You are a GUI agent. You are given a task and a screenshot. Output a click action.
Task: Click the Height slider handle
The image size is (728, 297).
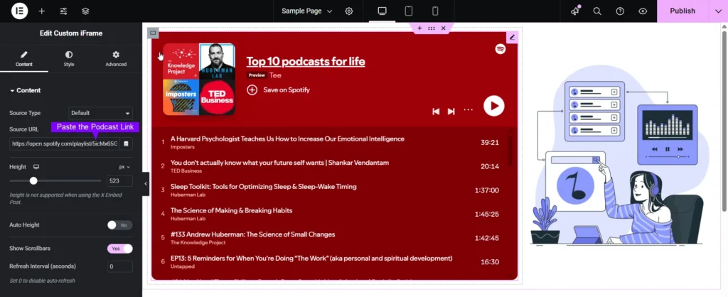33,180
